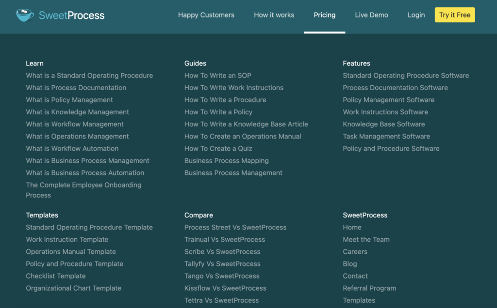Click What is Knowledge Management link
Image resolution: width=497 pixels, height=308 pixels.
[77, 112]
